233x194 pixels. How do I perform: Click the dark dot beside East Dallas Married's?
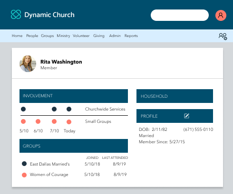click(x=24, y=164)
